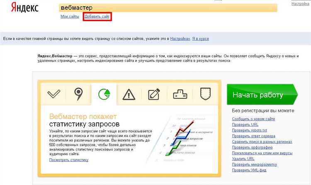The image size is (311, 185).
Task: Select the green pie chart statistics tab
Action: coord(104,94)
